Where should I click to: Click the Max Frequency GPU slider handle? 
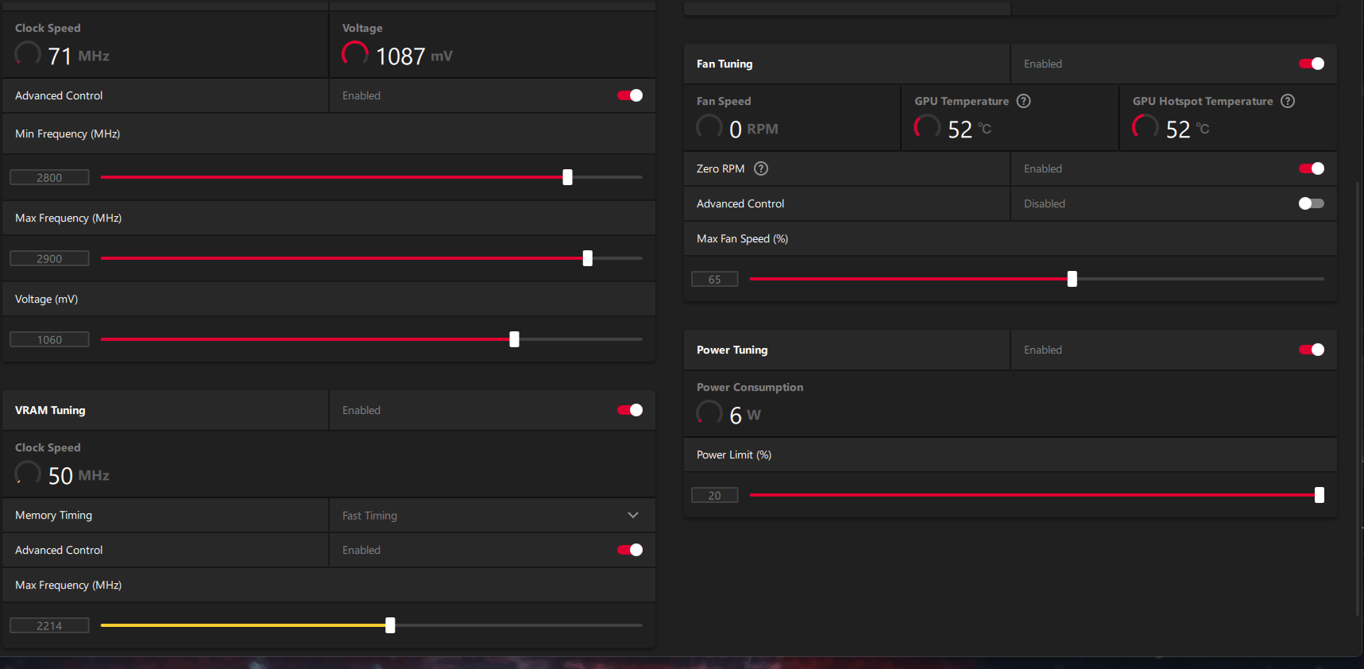coord(588,258)
